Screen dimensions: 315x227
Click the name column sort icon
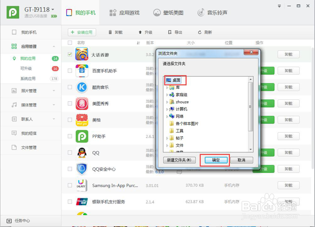(x=138, y=43)
